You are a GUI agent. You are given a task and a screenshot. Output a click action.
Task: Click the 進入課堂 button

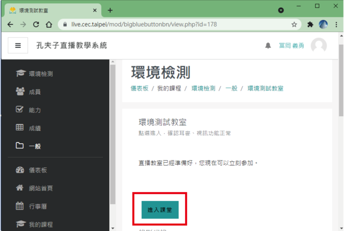[x=160, y=210]
